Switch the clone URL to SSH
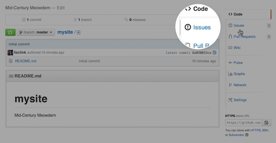276x143 pixels. click(x=265, y=130)
